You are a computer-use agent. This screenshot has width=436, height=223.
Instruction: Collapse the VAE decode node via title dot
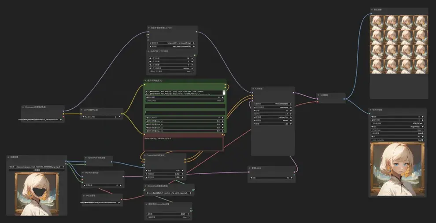(319, 95)
